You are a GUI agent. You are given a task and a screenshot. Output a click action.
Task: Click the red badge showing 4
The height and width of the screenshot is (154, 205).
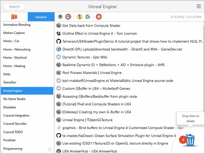pos(183,140)
